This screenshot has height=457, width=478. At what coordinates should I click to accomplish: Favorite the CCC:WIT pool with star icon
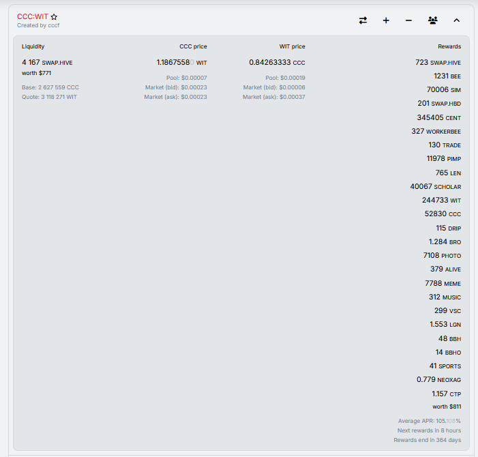(x=54, y=16)
